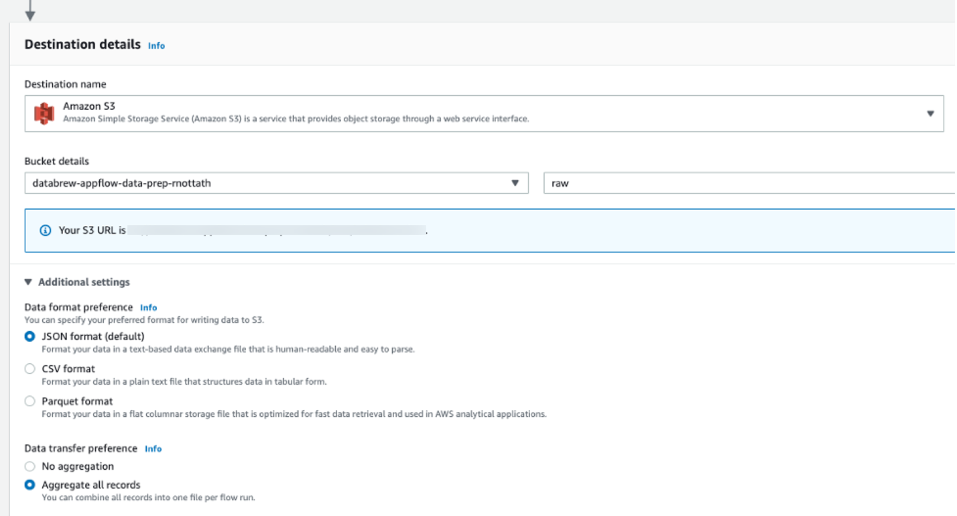Click the text about combining all records
Image resolution: width=957 pixels, height=516 pixels.
149,498
